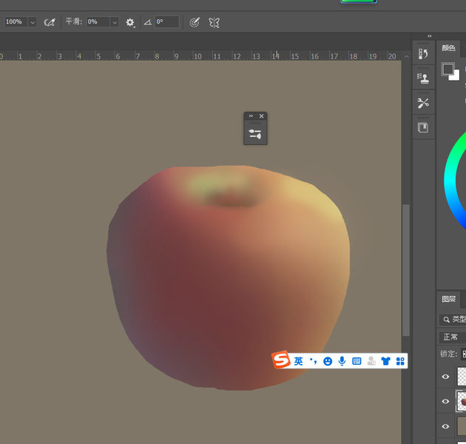Image resolution: width=466 pixels, height=444 pixels.
Task: Select the 图层 (Layers) panel tab
Action: pyautogui.click(x=448, y=299)
